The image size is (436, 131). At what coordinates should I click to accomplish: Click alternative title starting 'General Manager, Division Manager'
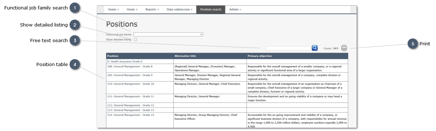pyautogui.click(x=207, y=77)
